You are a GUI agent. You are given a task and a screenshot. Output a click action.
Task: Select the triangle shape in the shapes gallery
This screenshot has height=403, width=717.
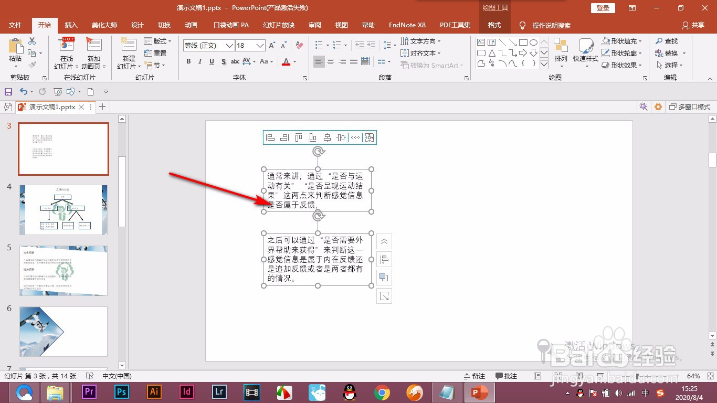tap(492, 53)
